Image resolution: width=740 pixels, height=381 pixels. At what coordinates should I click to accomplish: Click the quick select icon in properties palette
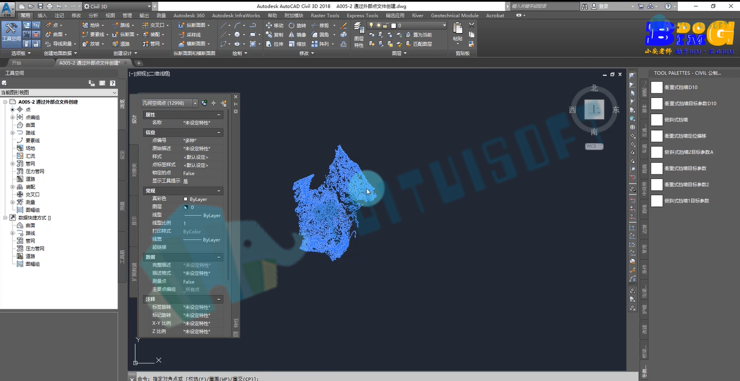click(x=223, y=103)
